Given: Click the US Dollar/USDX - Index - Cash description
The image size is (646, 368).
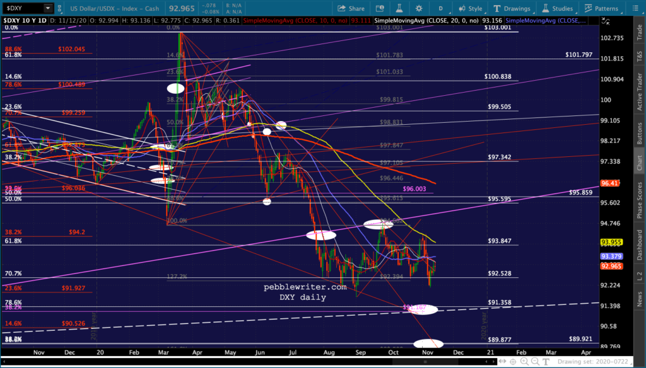Looking at the screenshot, I should (114, 8).
